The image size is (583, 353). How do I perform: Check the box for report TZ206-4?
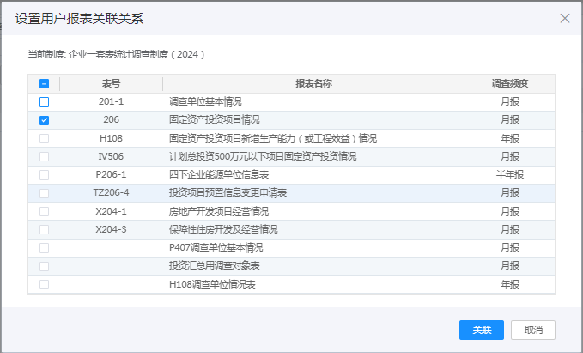pos(44,193)
